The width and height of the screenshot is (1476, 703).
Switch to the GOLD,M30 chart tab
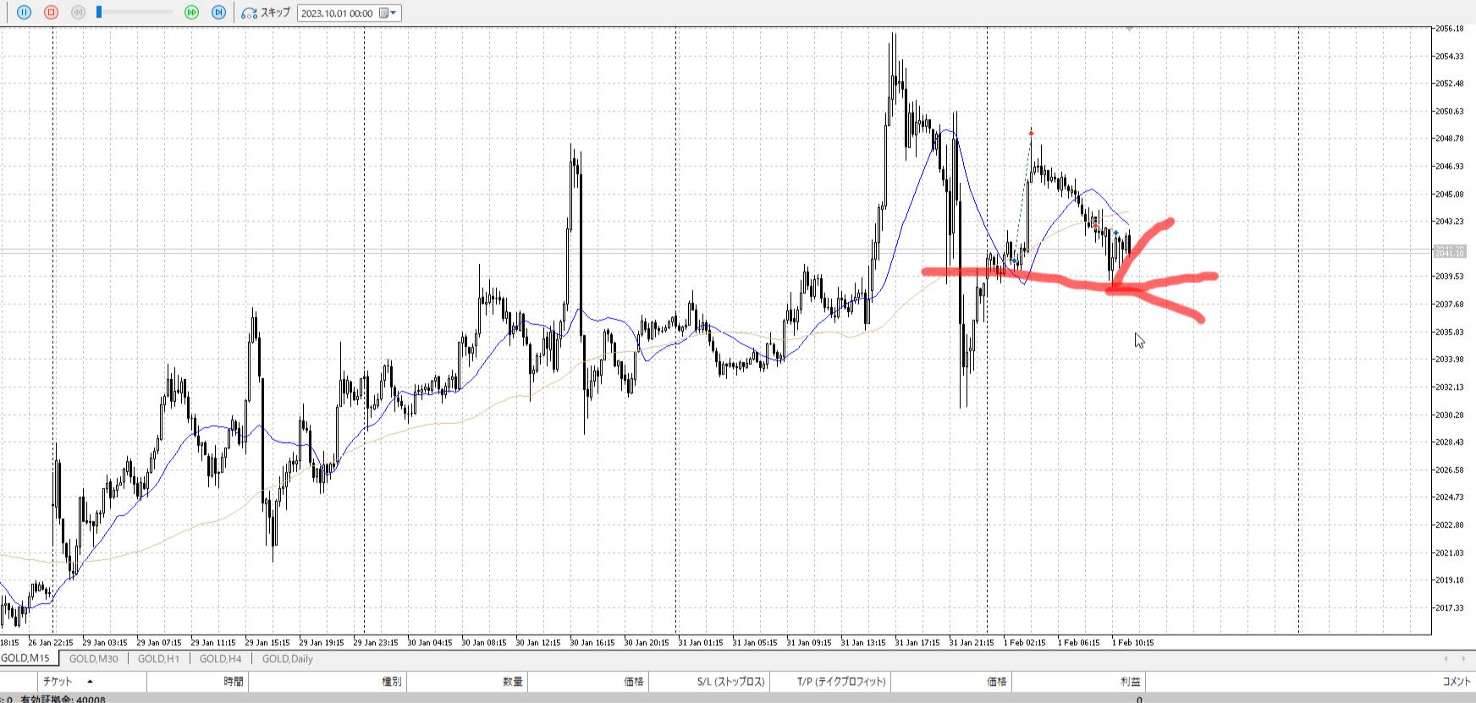tap(93, 658)
